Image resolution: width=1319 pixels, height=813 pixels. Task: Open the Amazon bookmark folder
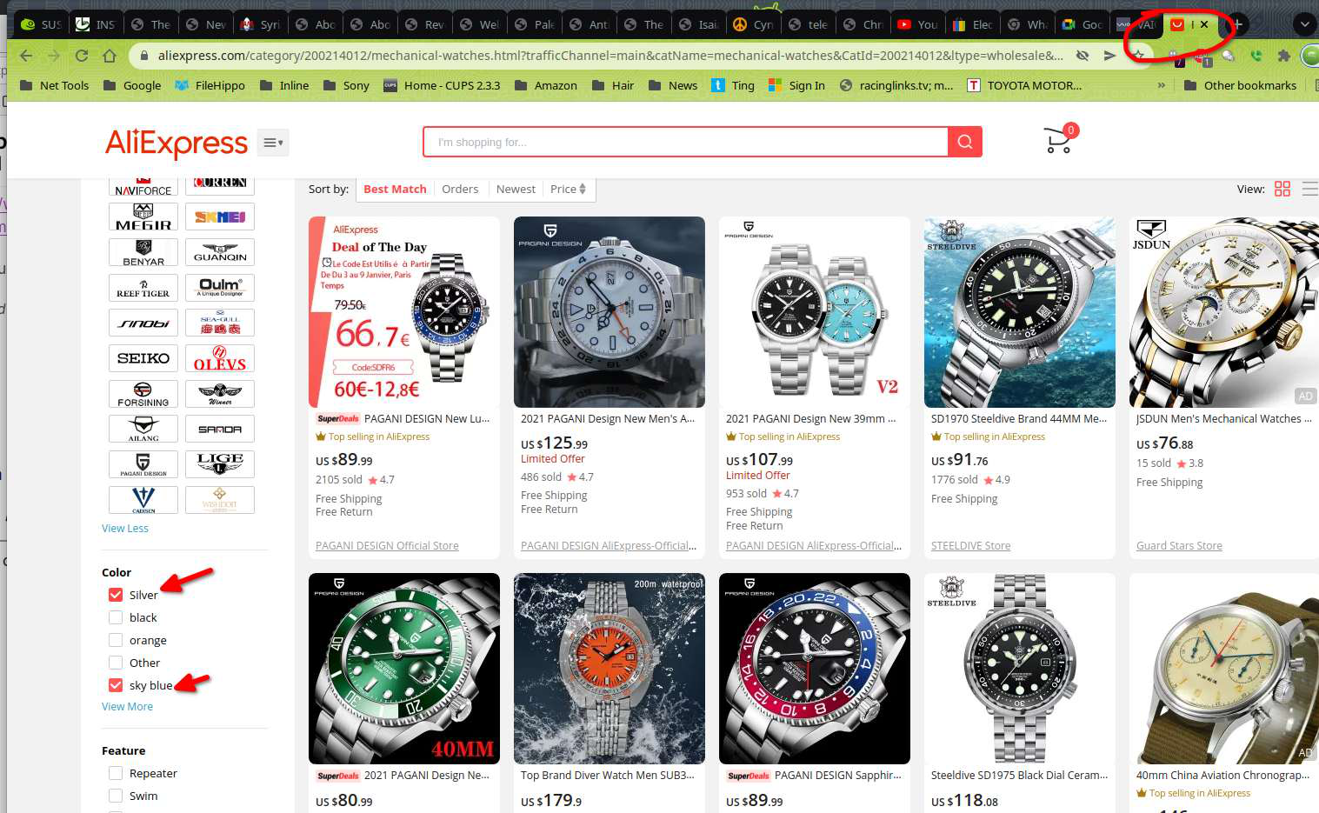[546, 85]
